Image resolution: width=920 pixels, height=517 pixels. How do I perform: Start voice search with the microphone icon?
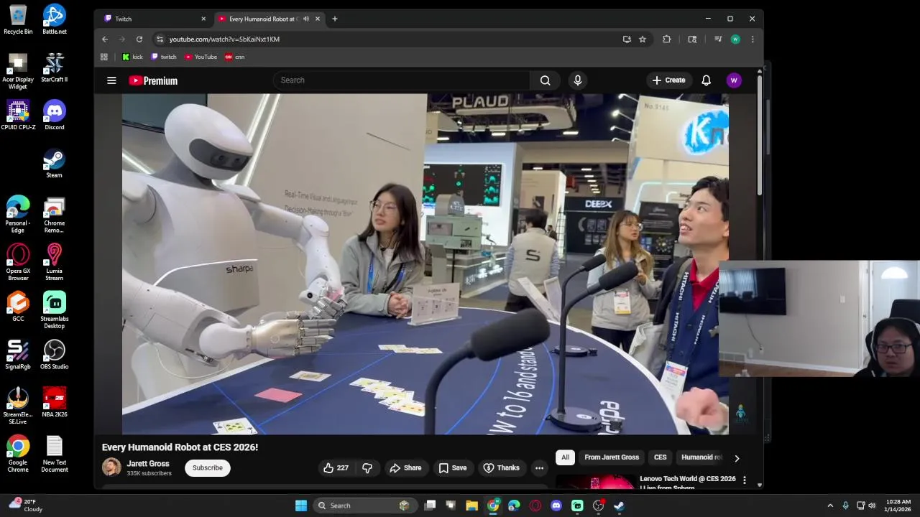(x=577, y=80)
